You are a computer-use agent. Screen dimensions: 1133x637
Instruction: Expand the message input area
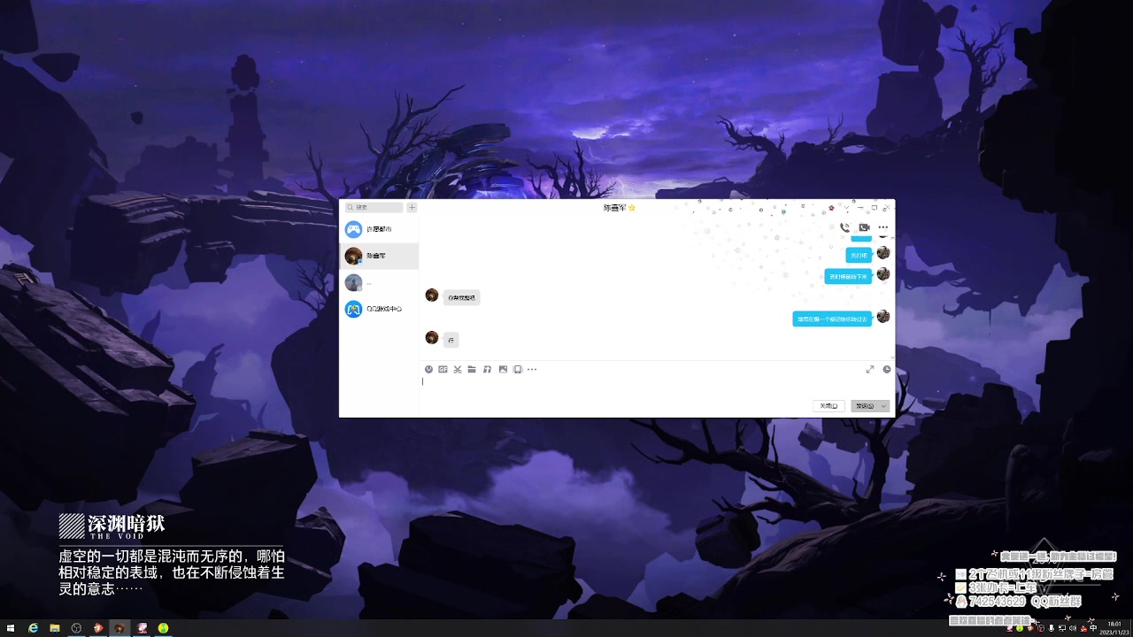click(870, 369)
